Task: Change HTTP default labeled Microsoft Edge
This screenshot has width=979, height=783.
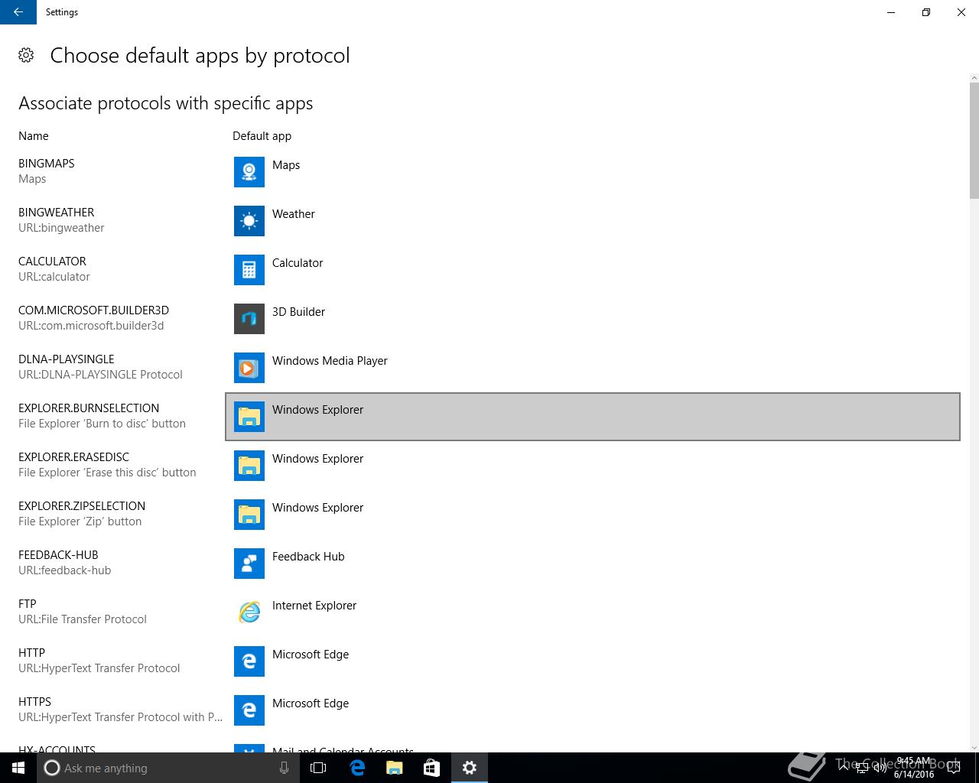Action: (311, 655)
